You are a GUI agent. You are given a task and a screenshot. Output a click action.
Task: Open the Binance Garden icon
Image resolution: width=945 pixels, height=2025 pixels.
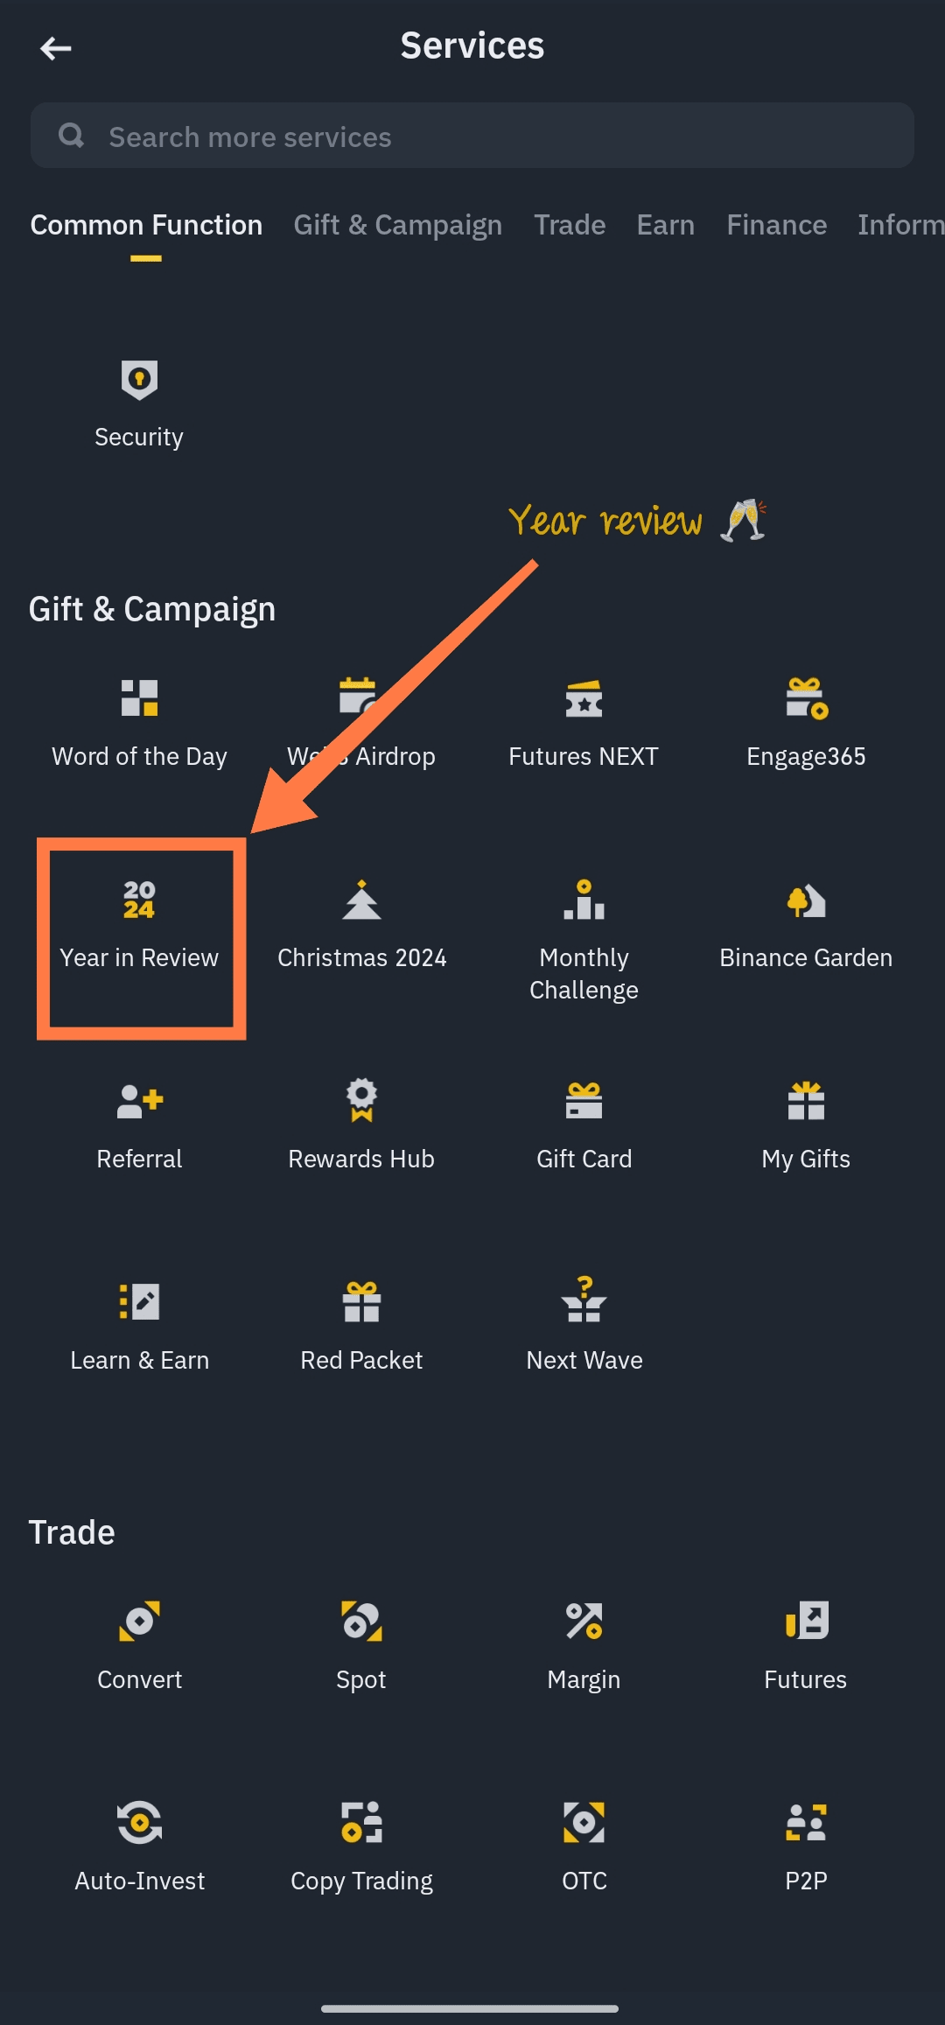pyautogui.click(x=806, y=900)
